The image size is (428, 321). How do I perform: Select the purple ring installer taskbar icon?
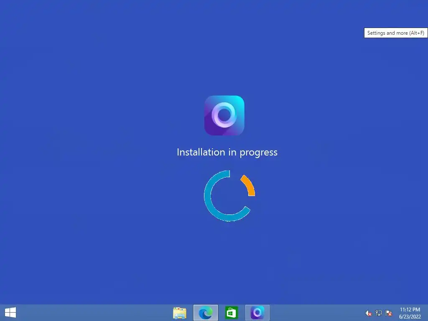[257, 313]
